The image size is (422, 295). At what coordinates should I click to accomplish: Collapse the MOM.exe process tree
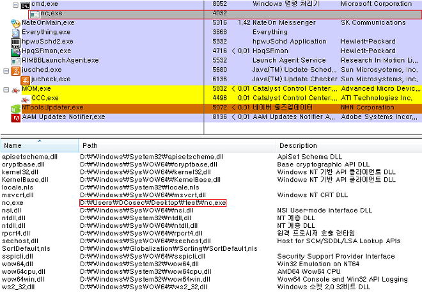(6, 90)
